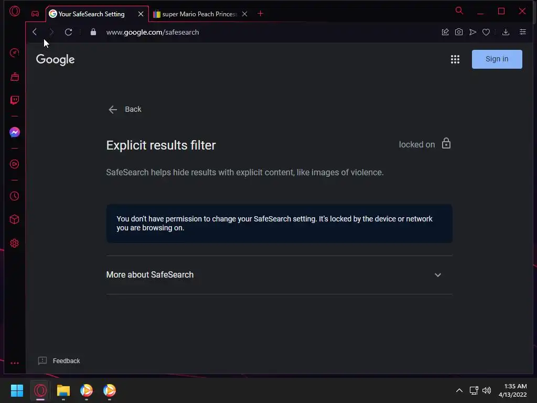This screenshot has height=403, width=537.
Task: Click Opera GX in the taskbar
Action: (40, 390)
